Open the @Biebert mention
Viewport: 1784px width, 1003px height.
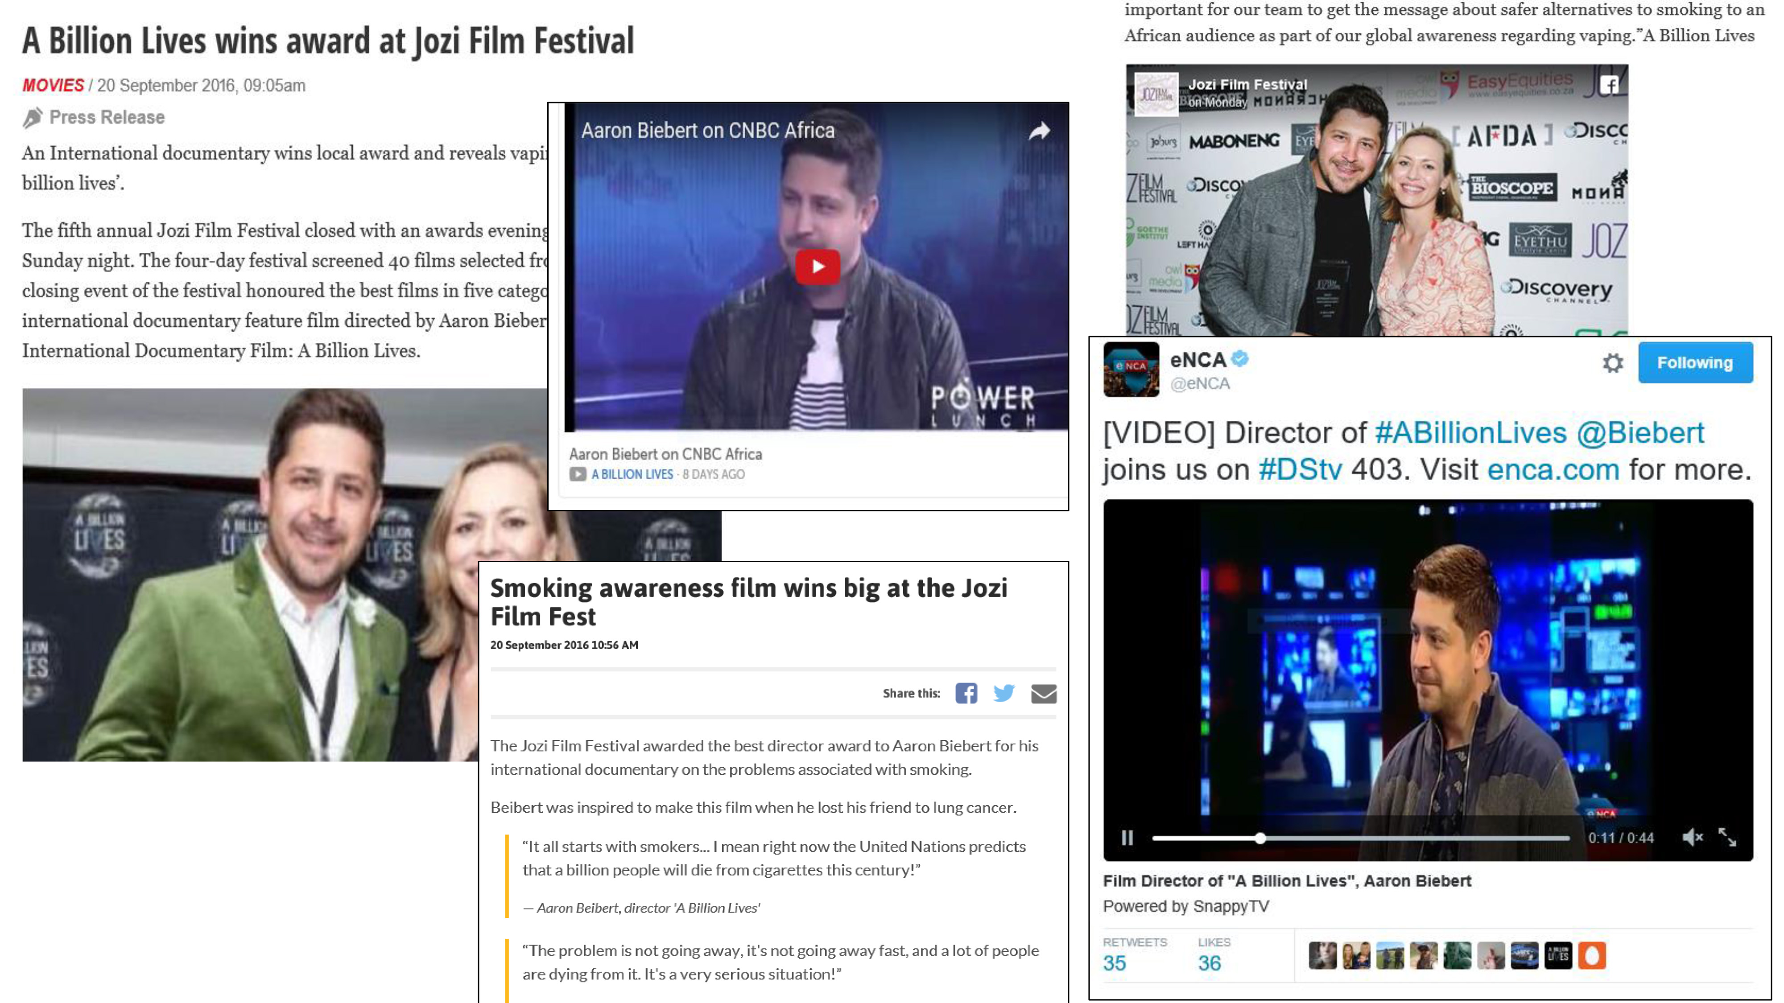pyautogui.click(x=1640, y=432)
